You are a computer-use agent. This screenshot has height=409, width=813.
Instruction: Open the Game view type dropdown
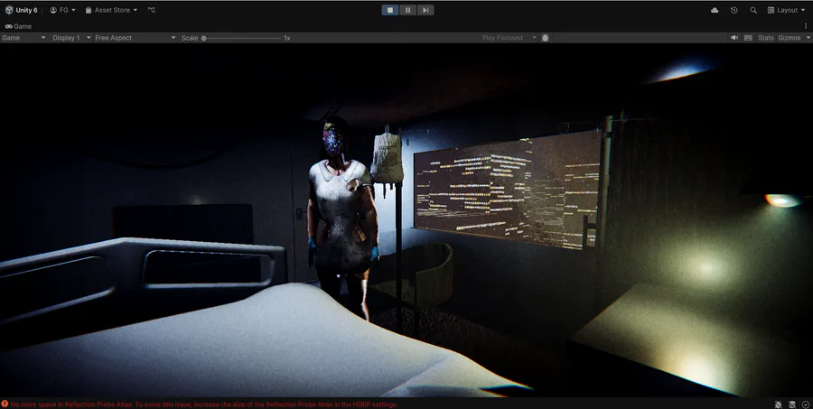pos(23,38)
